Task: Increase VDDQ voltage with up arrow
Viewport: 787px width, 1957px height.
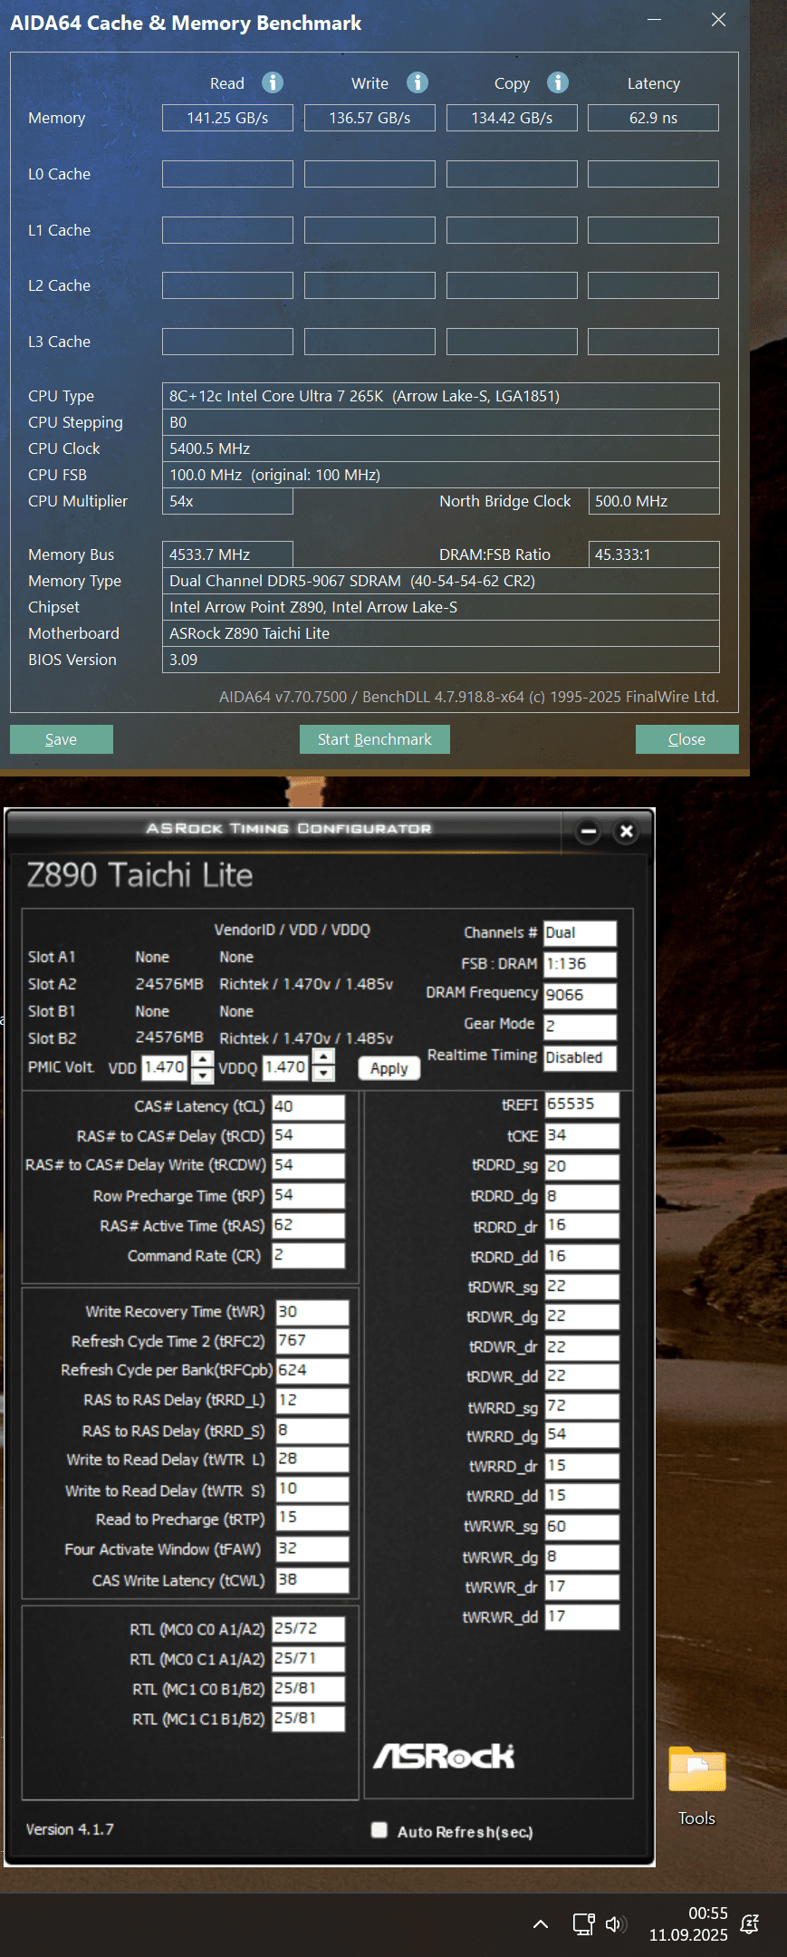Action: coord(323,1056)
